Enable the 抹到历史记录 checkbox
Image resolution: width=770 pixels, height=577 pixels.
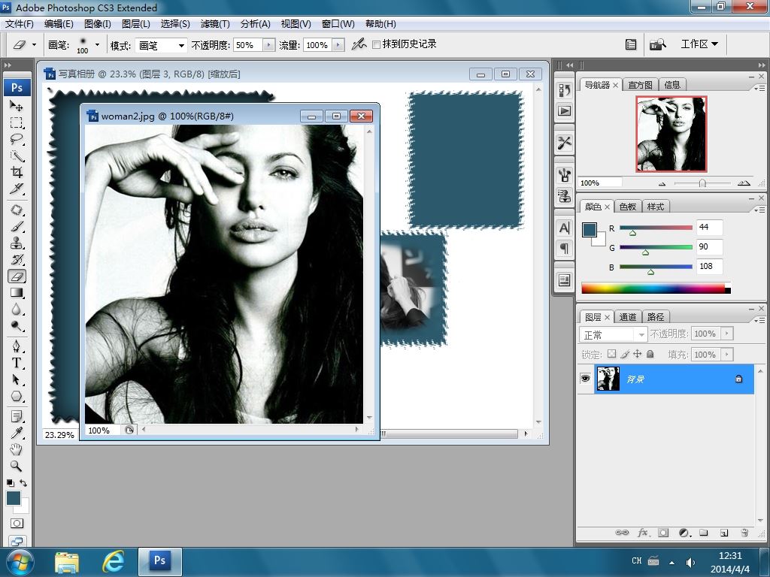[377, 45]
